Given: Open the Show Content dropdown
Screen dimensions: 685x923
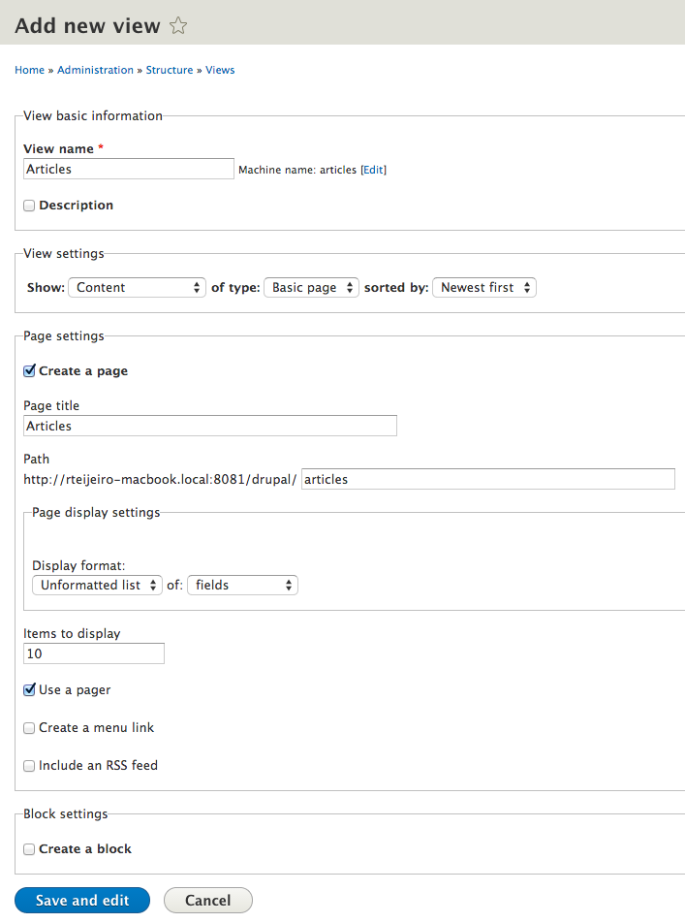Looking at the screenshot, I should [x=137, y=288].
